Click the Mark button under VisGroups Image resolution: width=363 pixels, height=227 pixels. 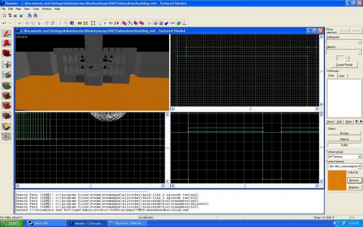pos(348,122)
